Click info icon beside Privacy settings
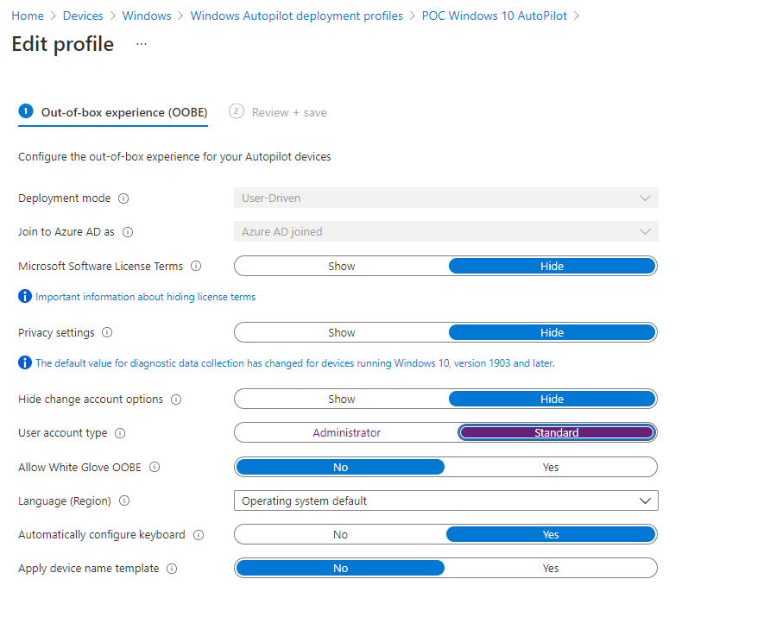Image resolution: width=770 pixels, height=642 pixels. click(107, 332)
